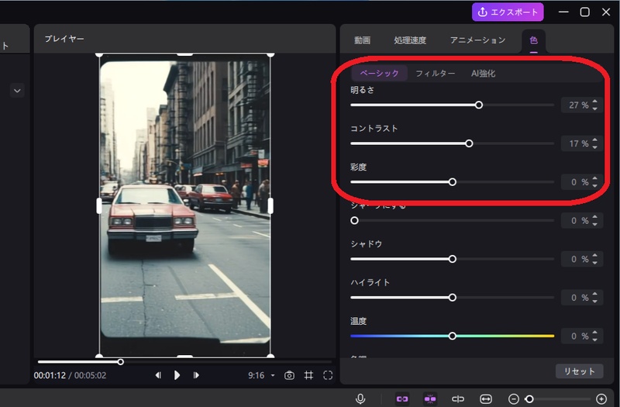Click the エクスポート export button
This screenshot has width=620, height=407.
pos(508,12)
